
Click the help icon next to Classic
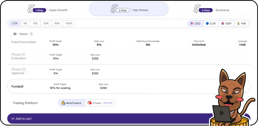click(x=31, y=34)
